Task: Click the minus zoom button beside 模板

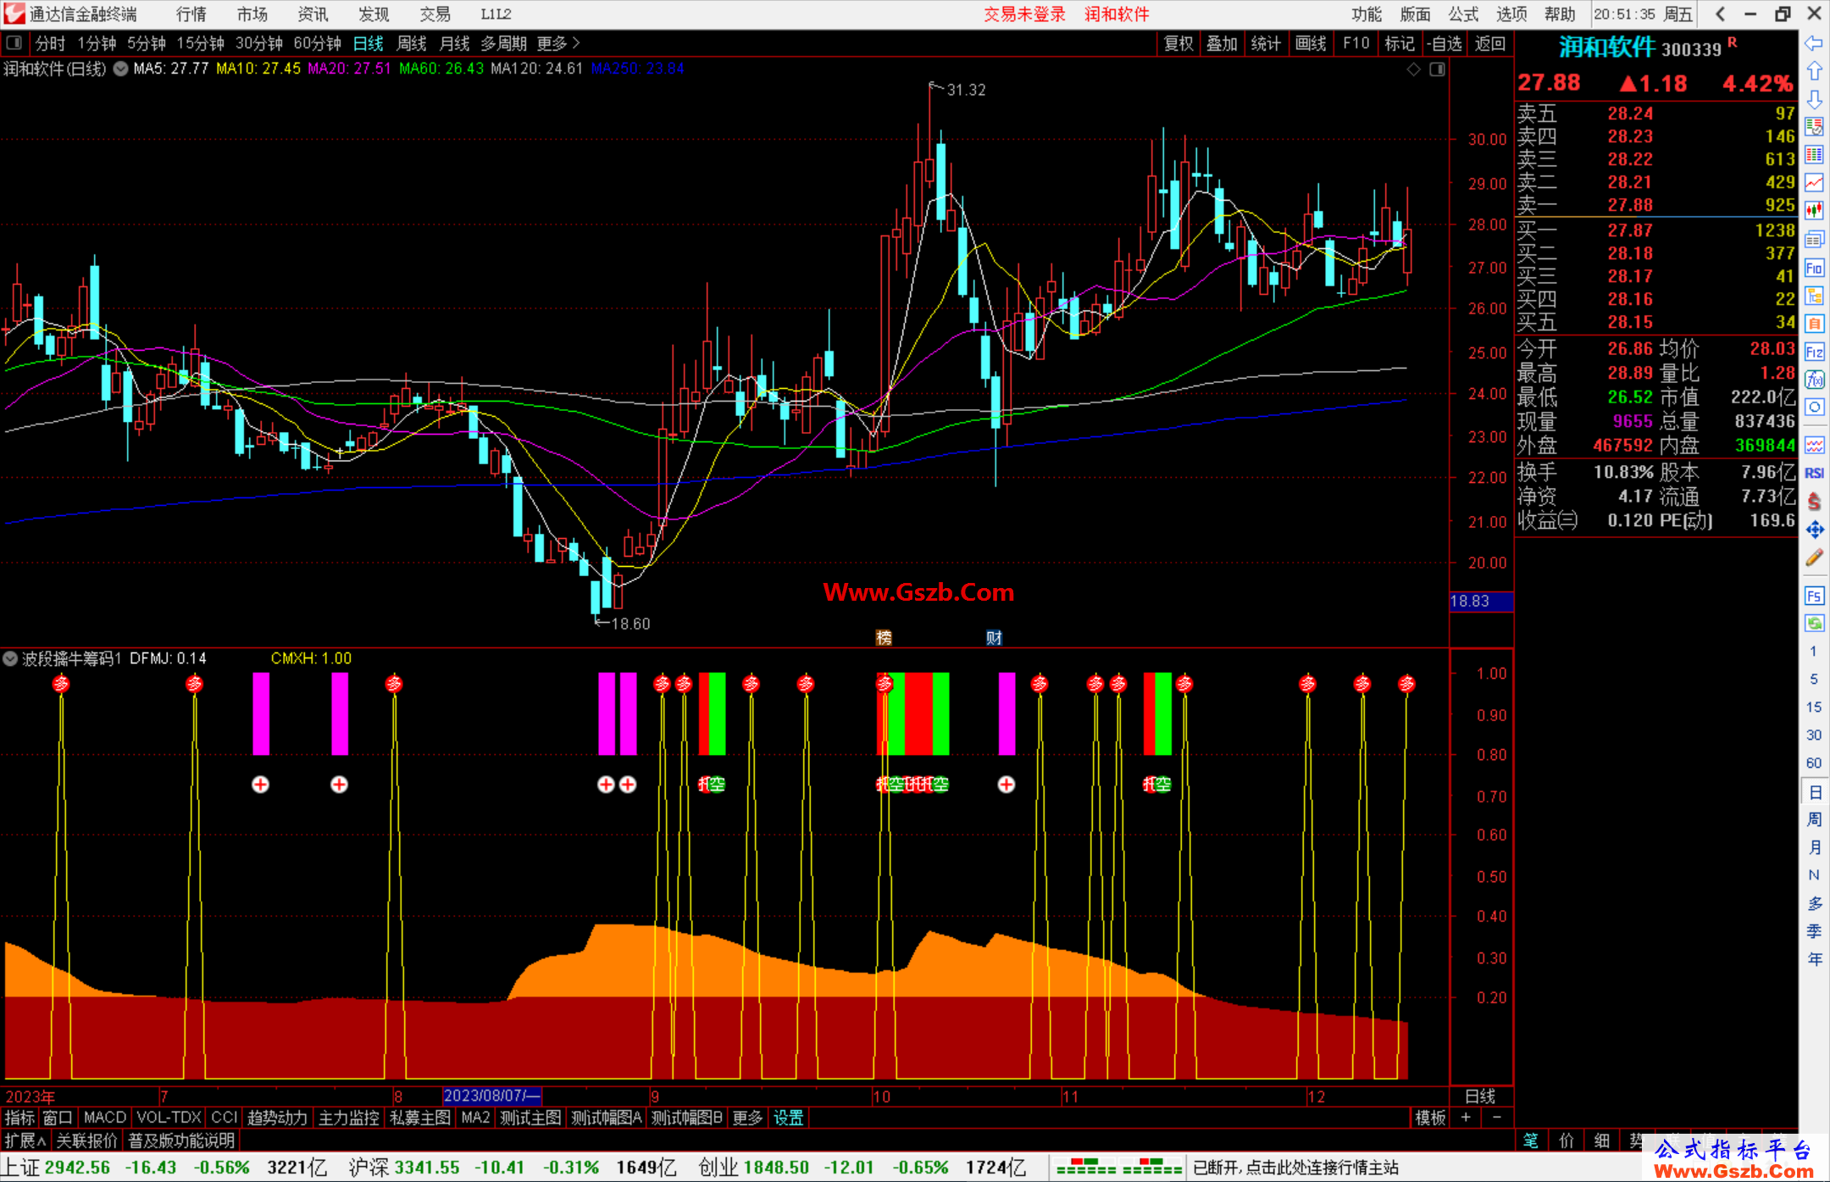Action: [x=1497, y=1118]
